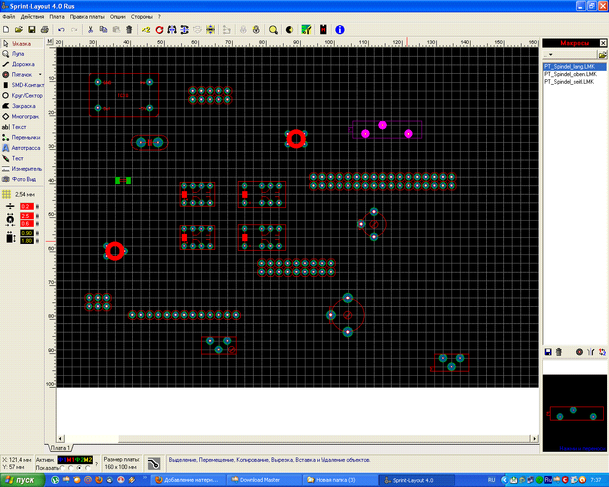Select the Текст tool
Viewport: 609px width, 487px height.
(22, 127)
